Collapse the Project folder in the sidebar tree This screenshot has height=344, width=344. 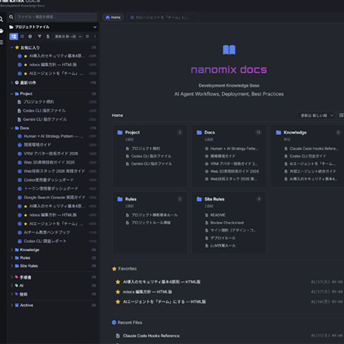12,94
